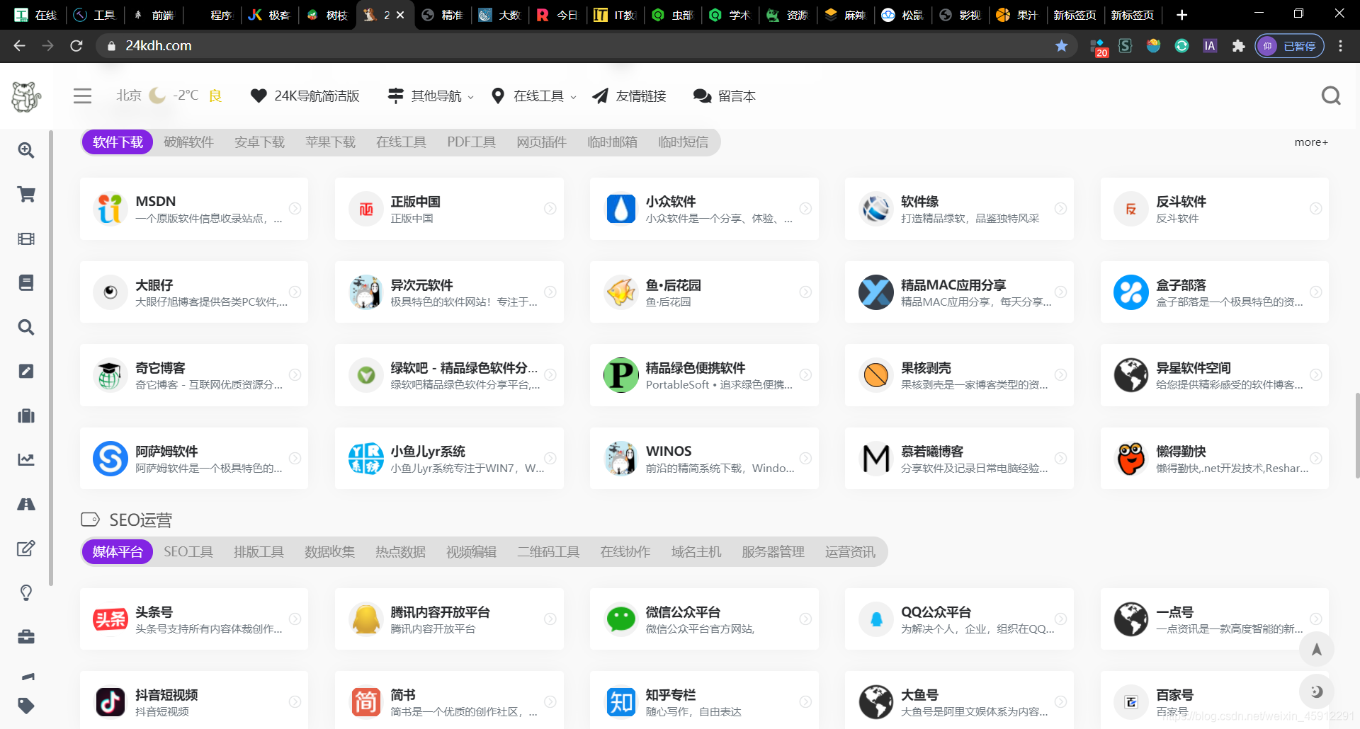
Task: Switch to the 安卓下载 tab
Action: [x=259, y=142]
